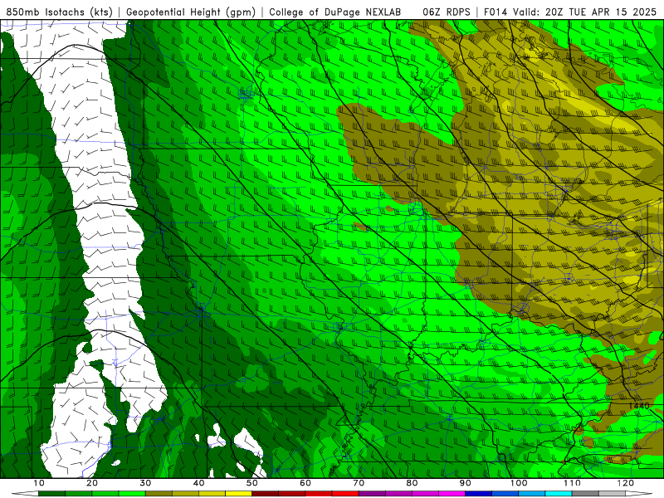This screenshot has height=498, width=664.
Task: Click the '10' colorbar scale label
Action: (x=38, y=483)
